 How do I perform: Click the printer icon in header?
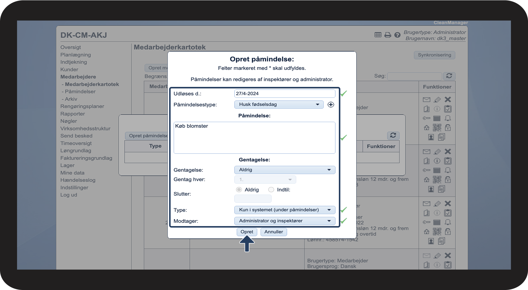point(388,35)
